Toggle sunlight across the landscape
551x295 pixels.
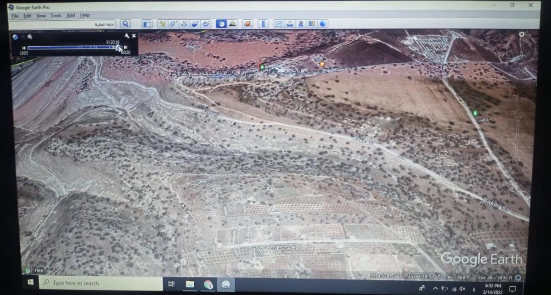click(x=232, y=24)
